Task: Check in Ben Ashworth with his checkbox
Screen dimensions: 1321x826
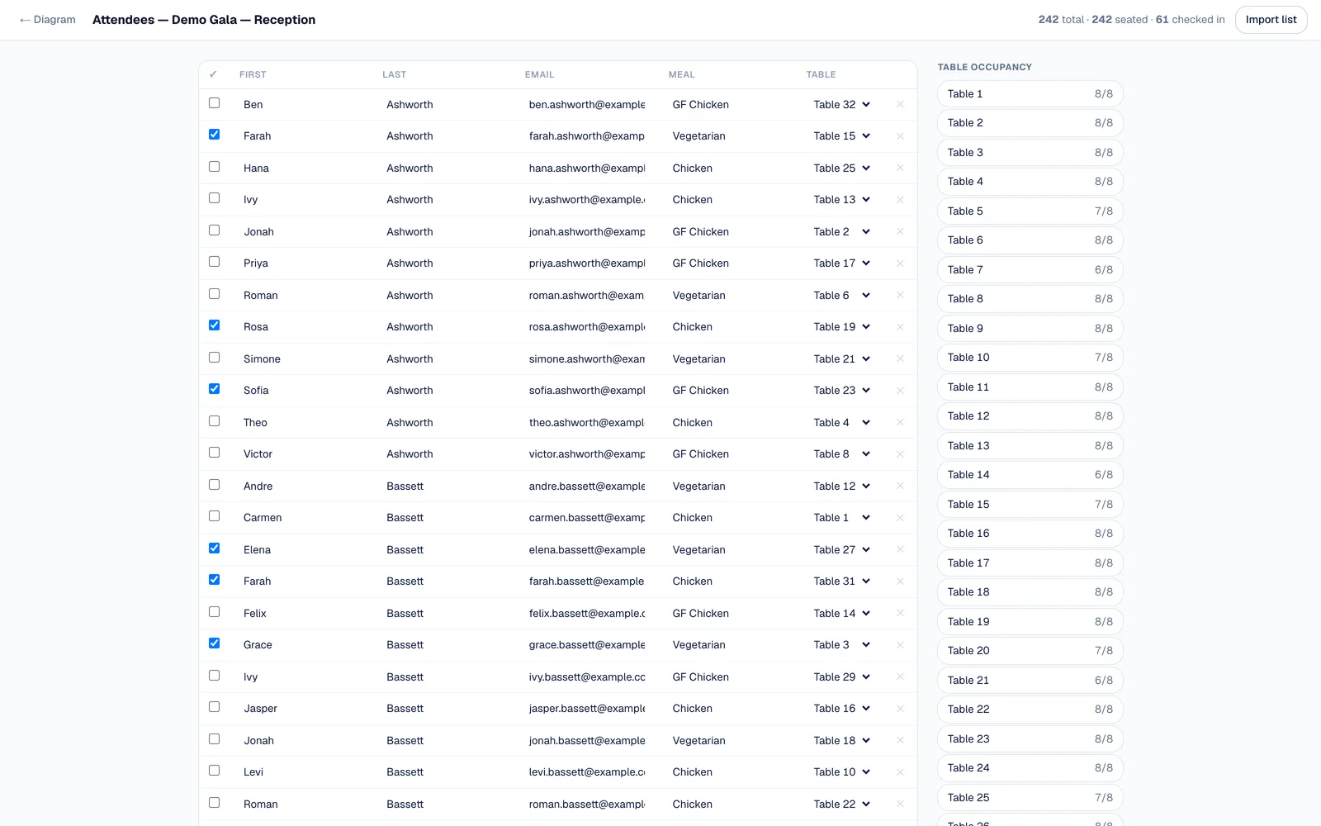Action: (x=215, y=103)
